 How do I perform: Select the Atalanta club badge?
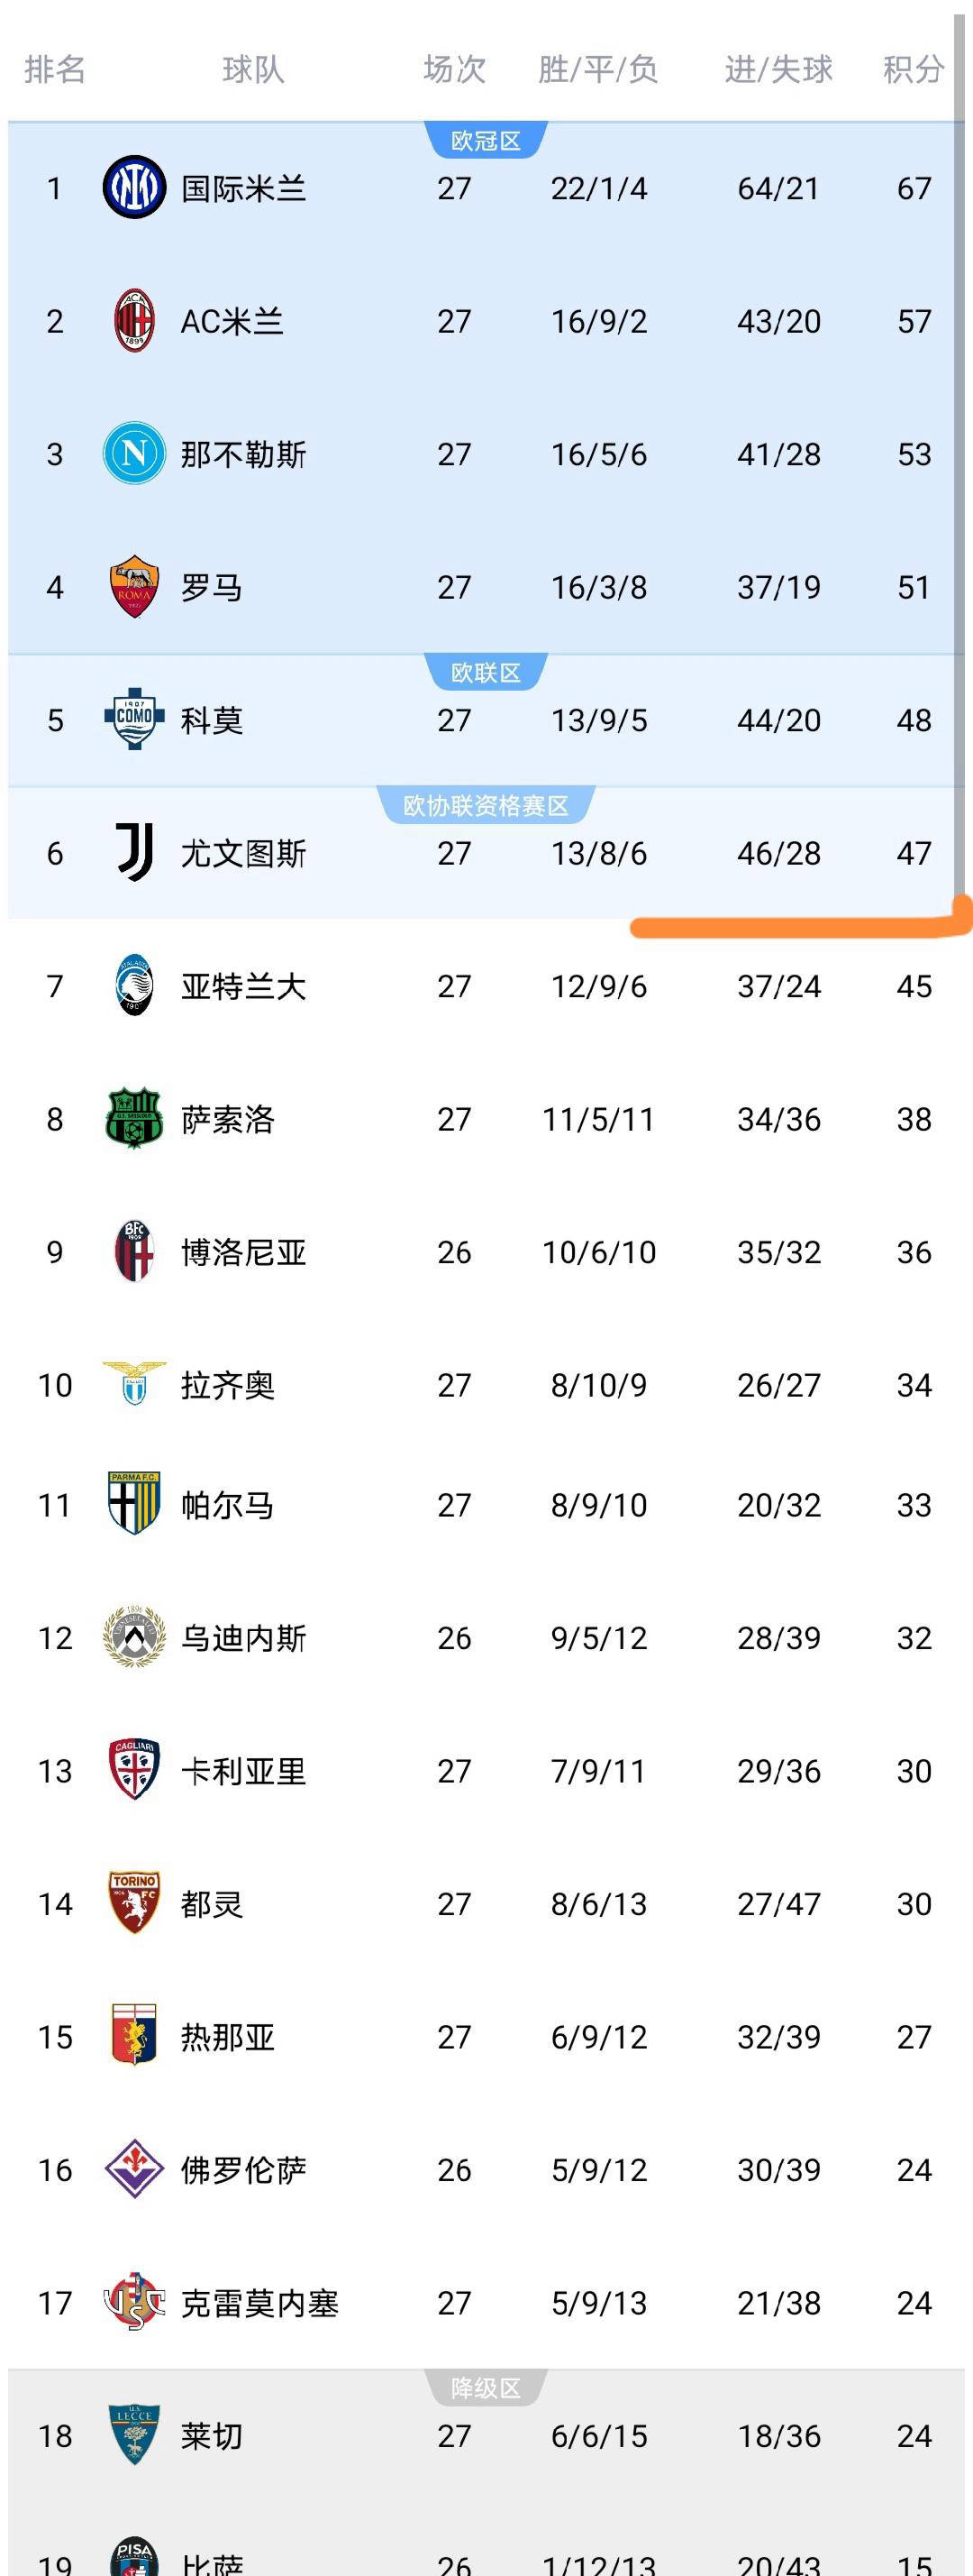[x=134, y=986]
